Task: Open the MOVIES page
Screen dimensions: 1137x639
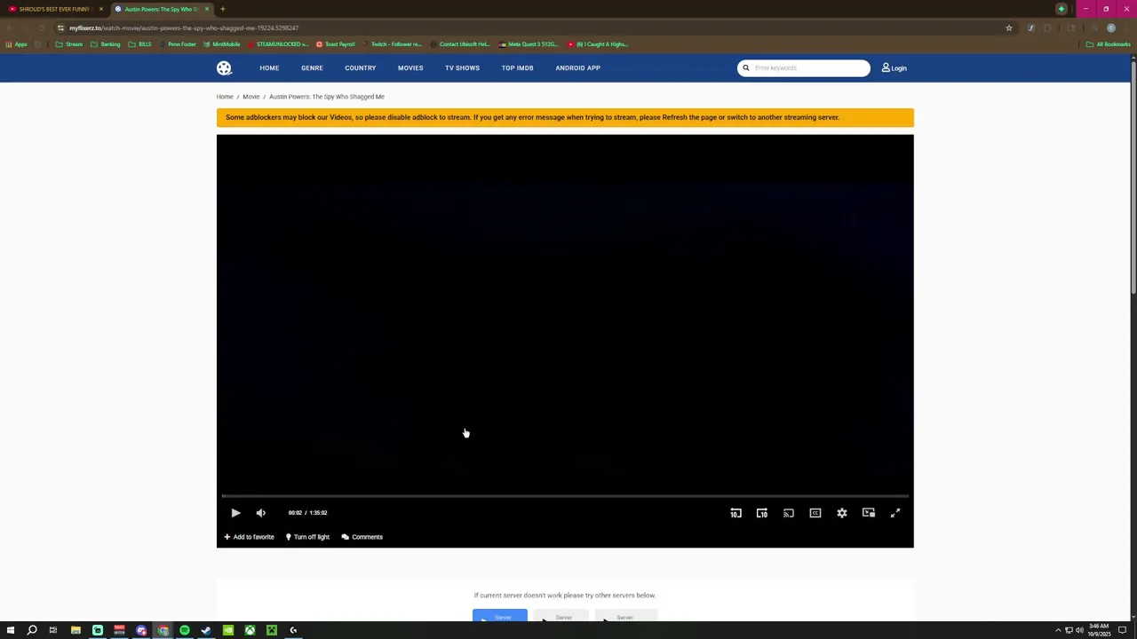Action: pyautogui.click(x=410, y=68)
